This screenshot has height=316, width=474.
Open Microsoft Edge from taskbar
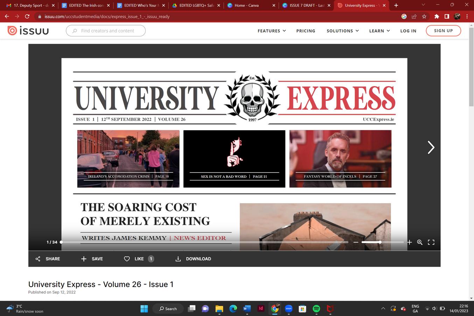(233, 308)
